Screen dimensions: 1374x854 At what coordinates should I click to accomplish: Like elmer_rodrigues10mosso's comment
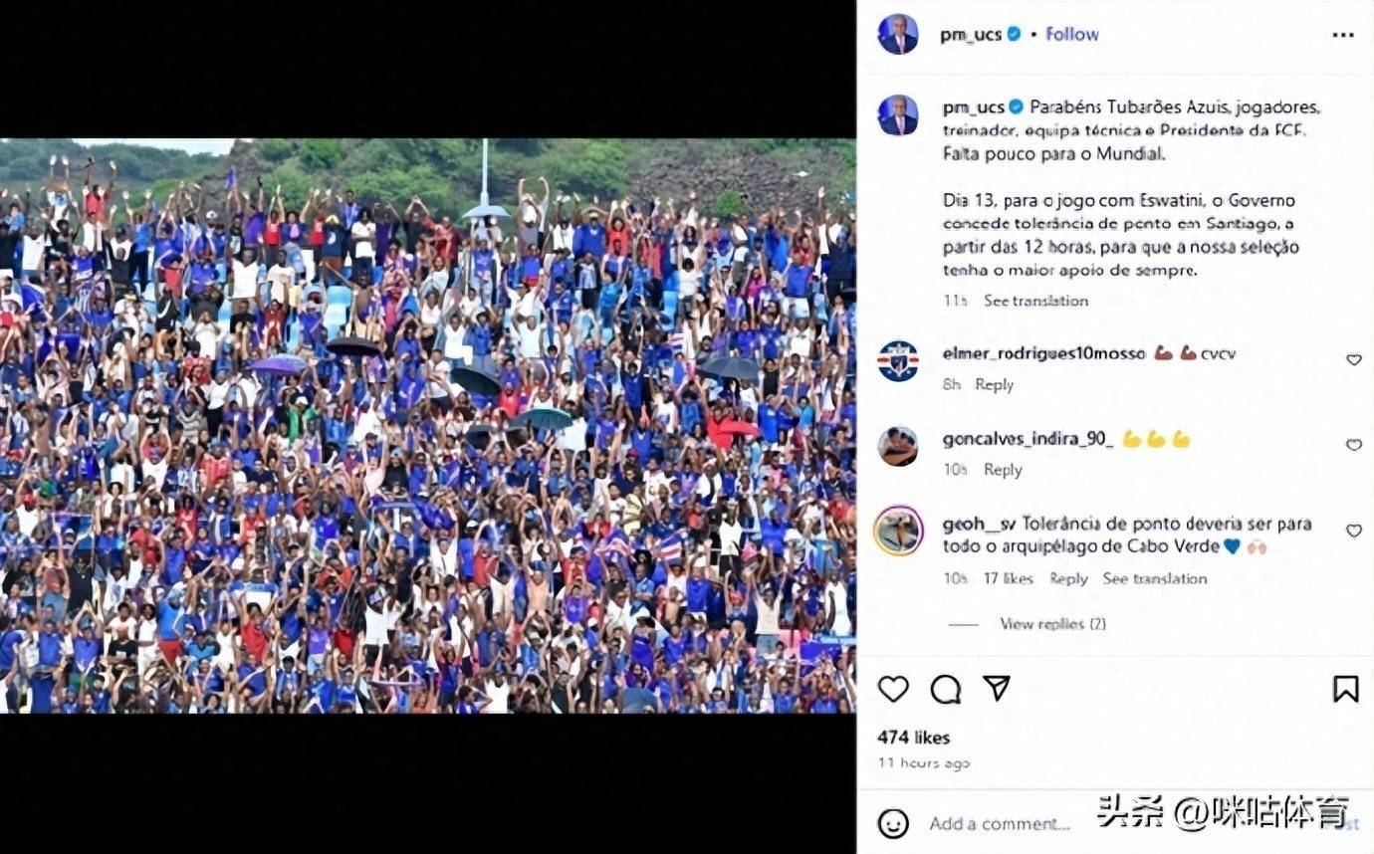[1353, 359]
